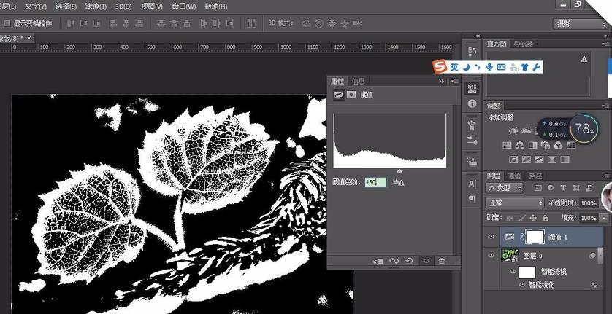Switch to the 导航器 tab
Viewport: 612px width, 314px height.
coord(524,44)
